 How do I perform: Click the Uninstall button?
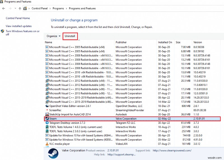pyautogui.click(x=70, y=36)
